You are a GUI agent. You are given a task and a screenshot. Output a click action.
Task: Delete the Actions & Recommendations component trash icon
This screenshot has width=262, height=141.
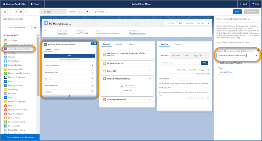pos(95,43)
